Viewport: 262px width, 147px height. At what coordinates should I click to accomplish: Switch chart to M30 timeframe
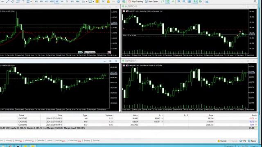(x=52, y=2)
